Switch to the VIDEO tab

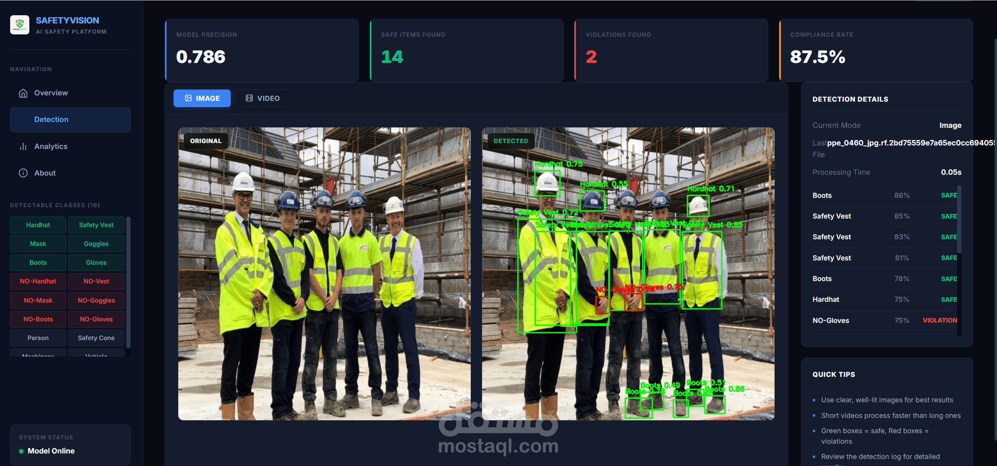263,98
